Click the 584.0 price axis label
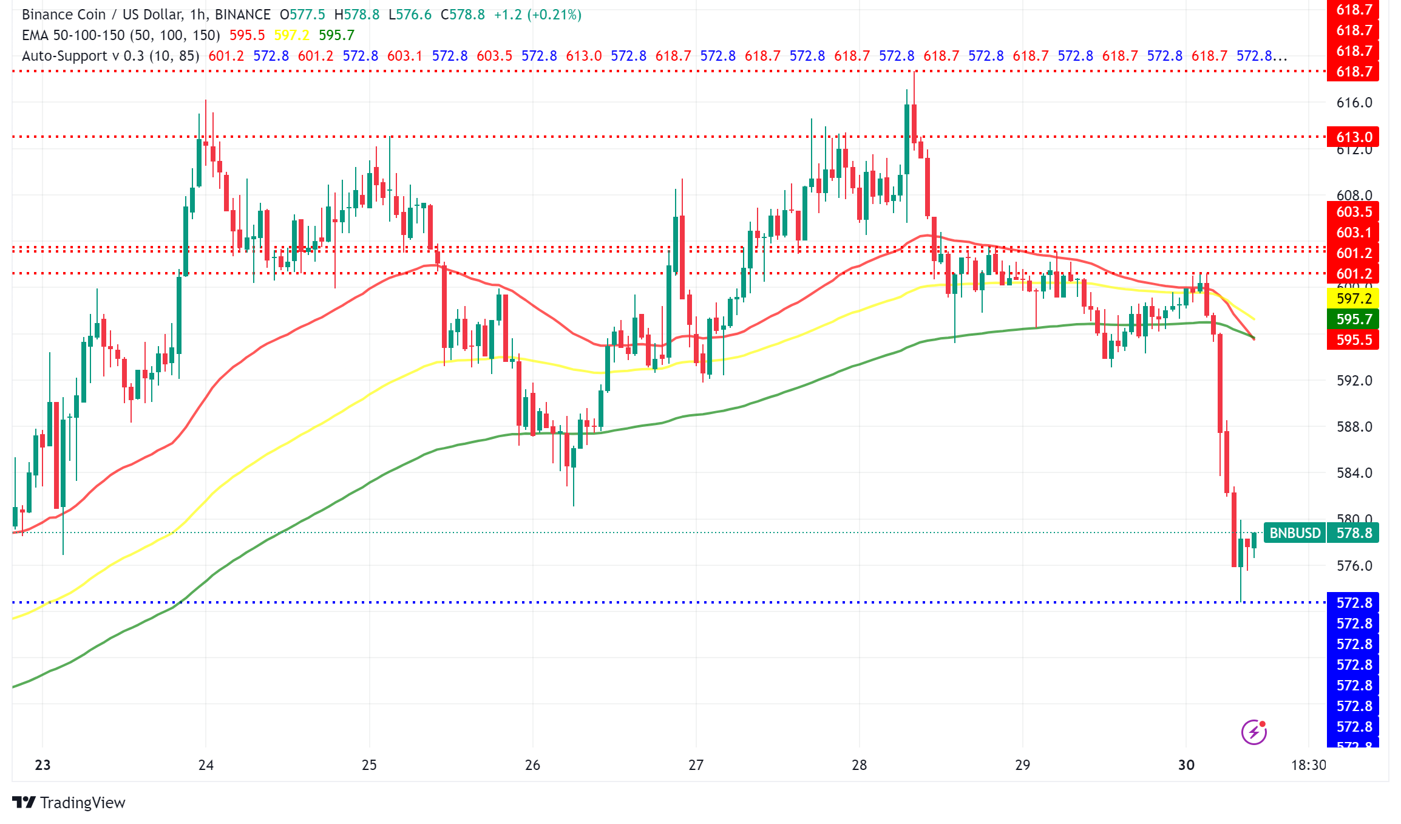1401x824 pixels. (1354, 473)
